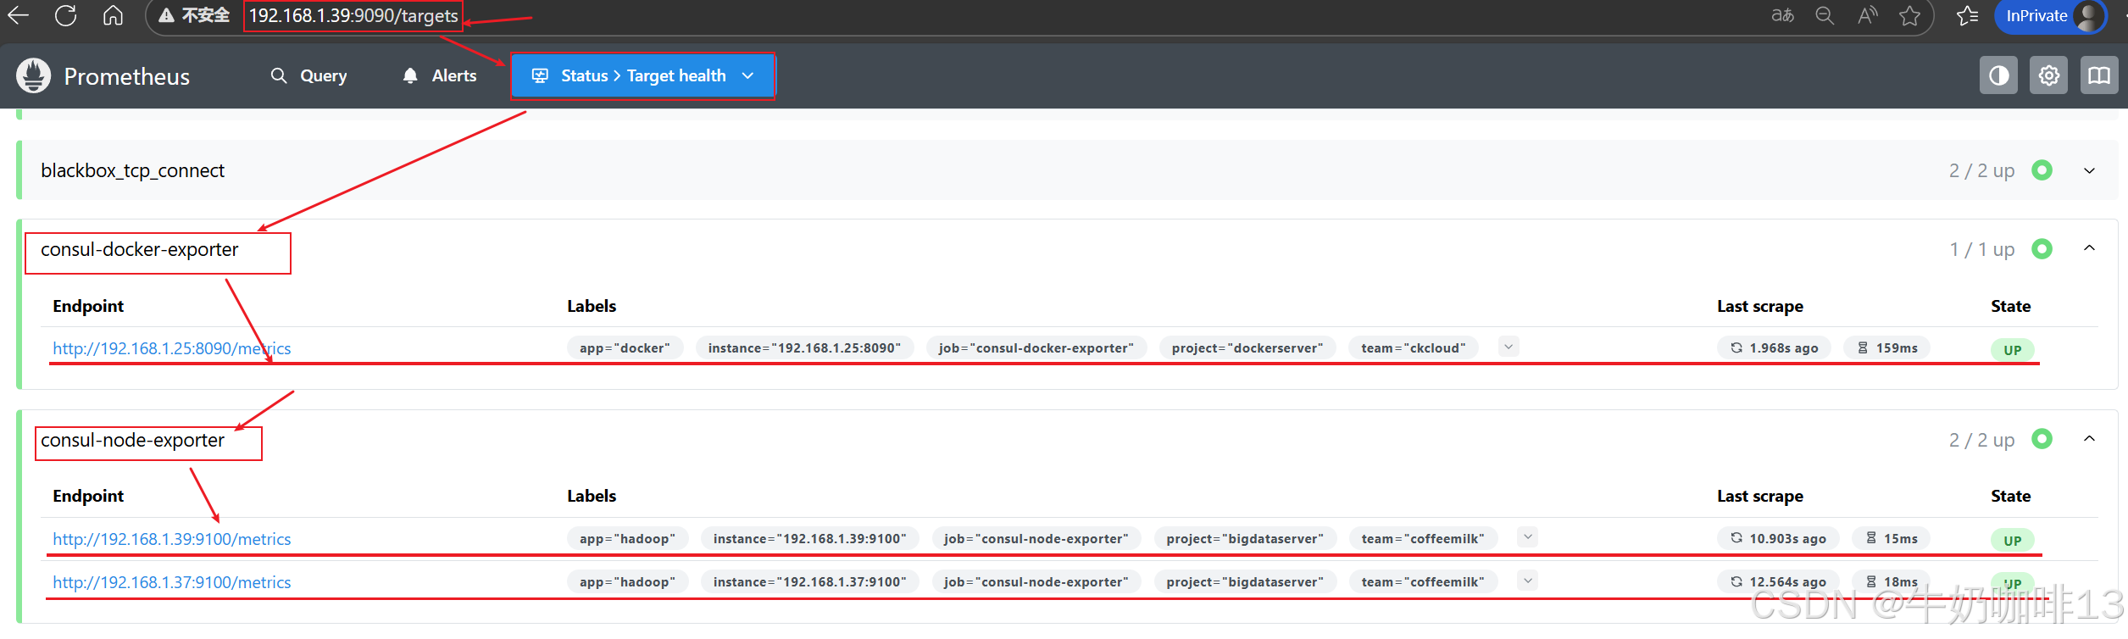
Task: Expand labels for the 192.168.1.25:8090 target
Action: (x=1508, y=347)
